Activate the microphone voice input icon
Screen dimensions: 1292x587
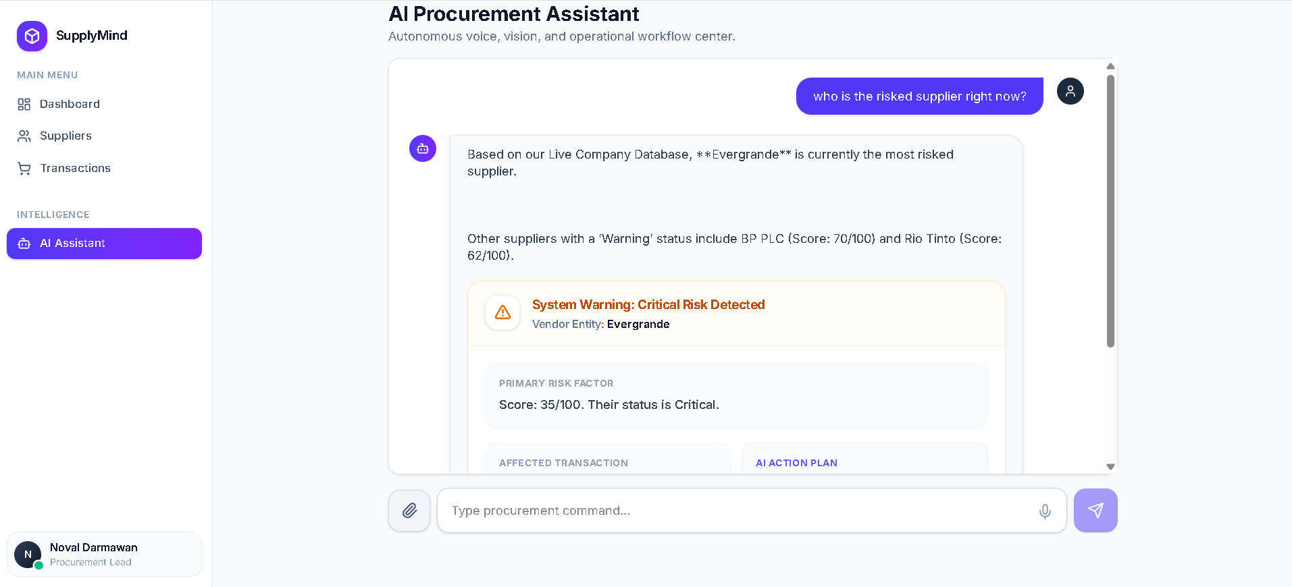[x=1045, y=511]
